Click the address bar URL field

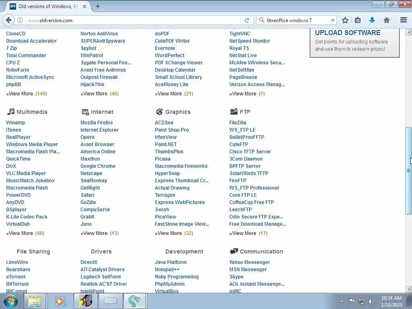pyautogui.click(x=133, y=20)
